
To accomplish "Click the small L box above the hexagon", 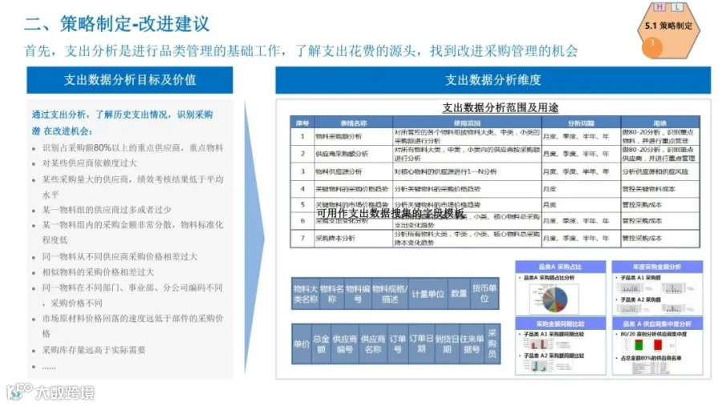I will click(677, 7).
